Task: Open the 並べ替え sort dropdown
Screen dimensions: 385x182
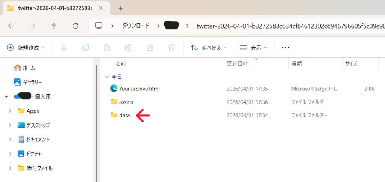Action: (209, 48)
